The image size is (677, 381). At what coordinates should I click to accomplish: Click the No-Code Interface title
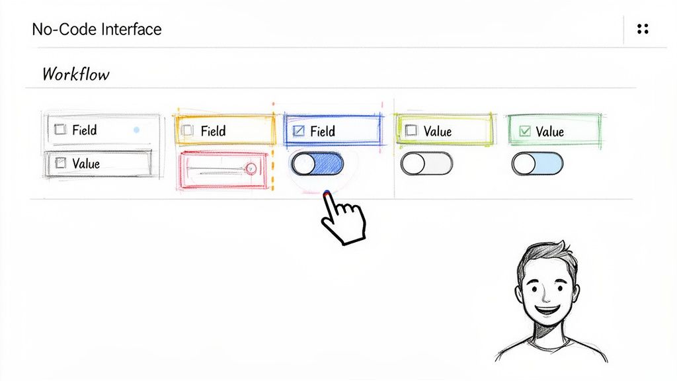(97, 29)
